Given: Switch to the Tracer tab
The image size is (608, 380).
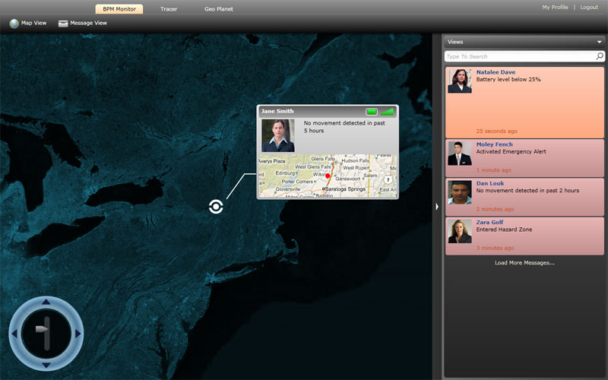Looking at the screenshot, I should tap(169, 9).
